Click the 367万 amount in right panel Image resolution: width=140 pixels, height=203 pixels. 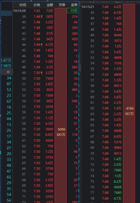(129, 114)
